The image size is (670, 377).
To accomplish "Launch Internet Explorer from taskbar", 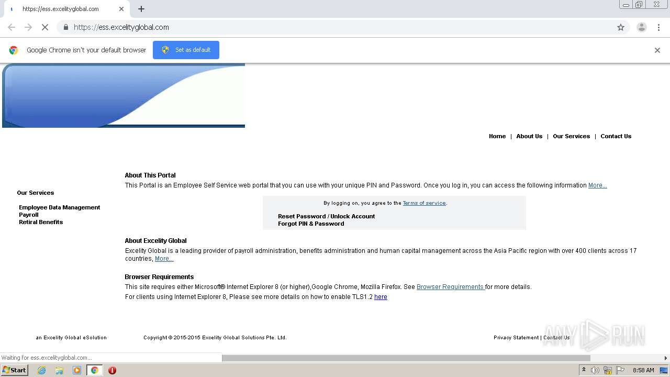I will 42,370.
